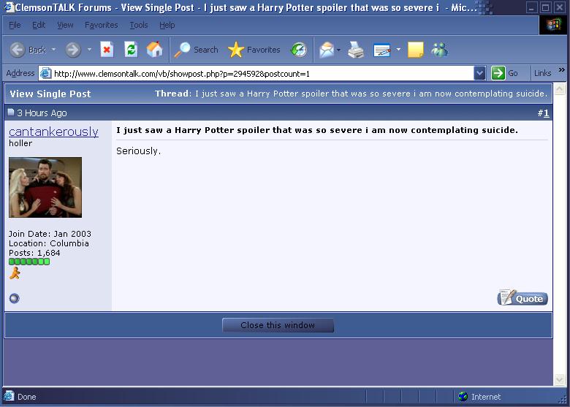This screenshot has height=407, width=570.
Task: Click the 'holler' user title text
Action: point(20,143)
